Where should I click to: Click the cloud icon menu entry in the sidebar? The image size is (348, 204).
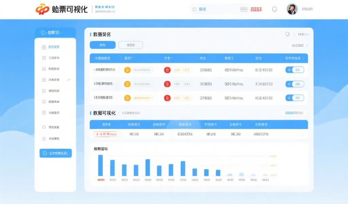44,127
